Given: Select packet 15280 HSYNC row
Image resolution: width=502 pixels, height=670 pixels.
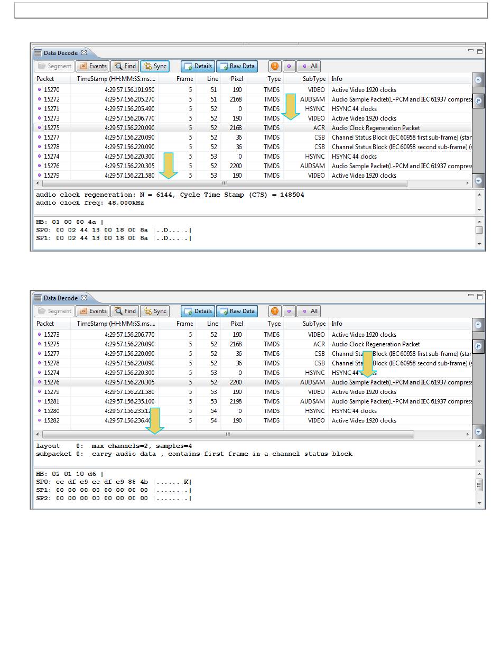Looking at the screenshot, I should (253, 411).
